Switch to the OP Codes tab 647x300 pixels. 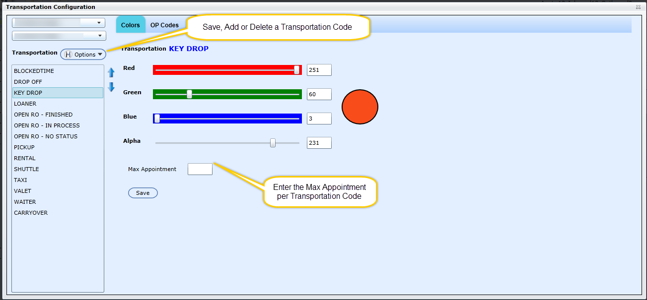click(x=164, y=25)
